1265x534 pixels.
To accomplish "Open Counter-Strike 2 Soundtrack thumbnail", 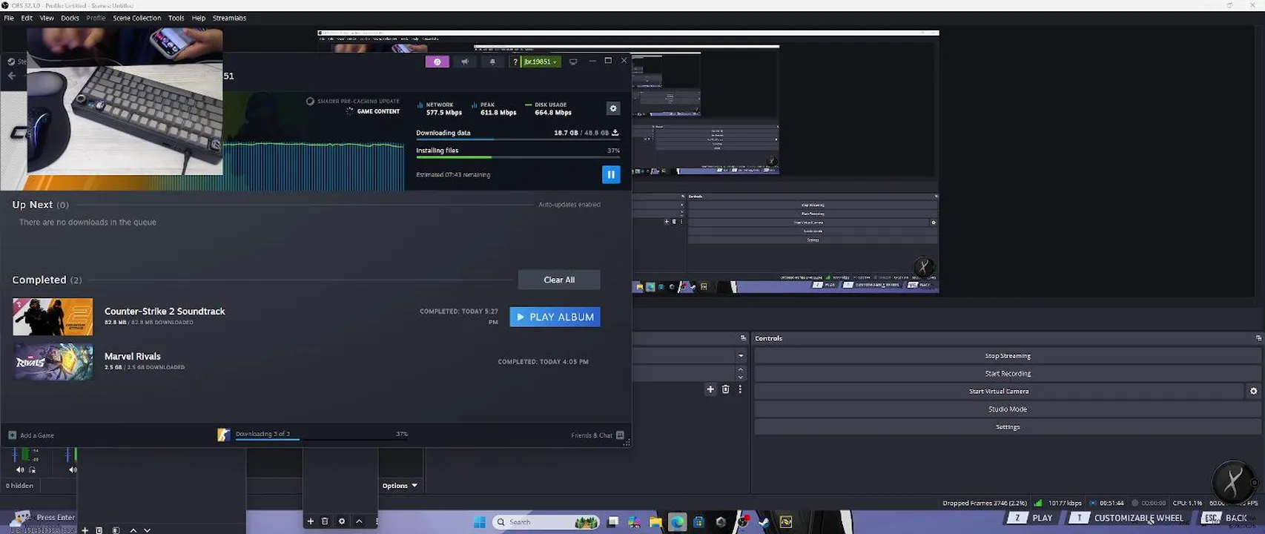I will point(53,317).
